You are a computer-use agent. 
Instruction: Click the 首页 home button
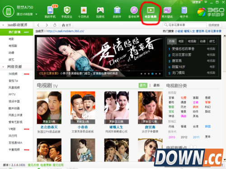click(66, 25)
